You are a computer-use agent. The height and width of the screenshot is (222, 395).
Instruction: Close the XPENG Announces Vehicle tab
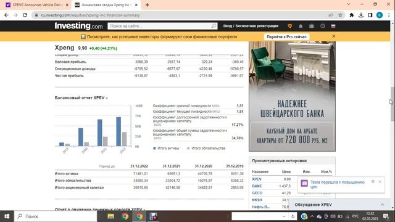tap(67, 5)
